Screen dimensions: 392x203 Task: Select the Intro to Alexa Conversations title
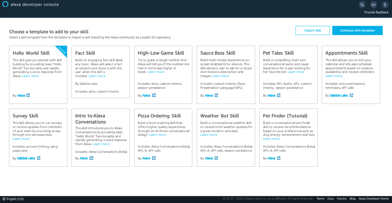pyautogui.click(x=91, y=119)
